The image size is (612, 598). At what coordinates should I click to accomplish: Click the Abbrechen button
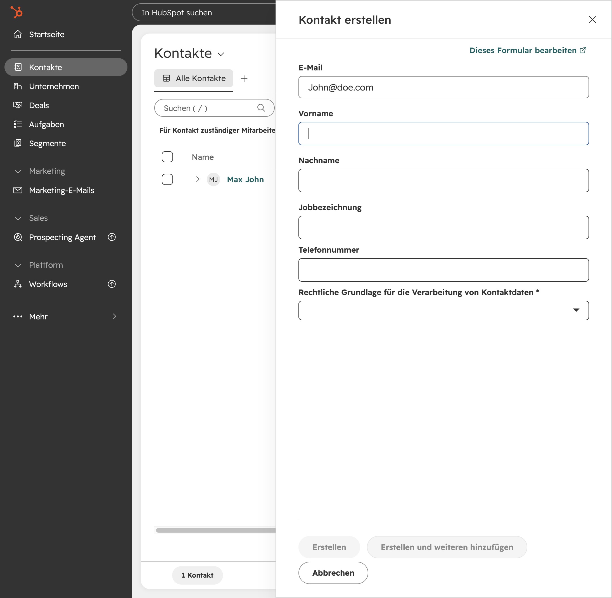click(333, 573)
